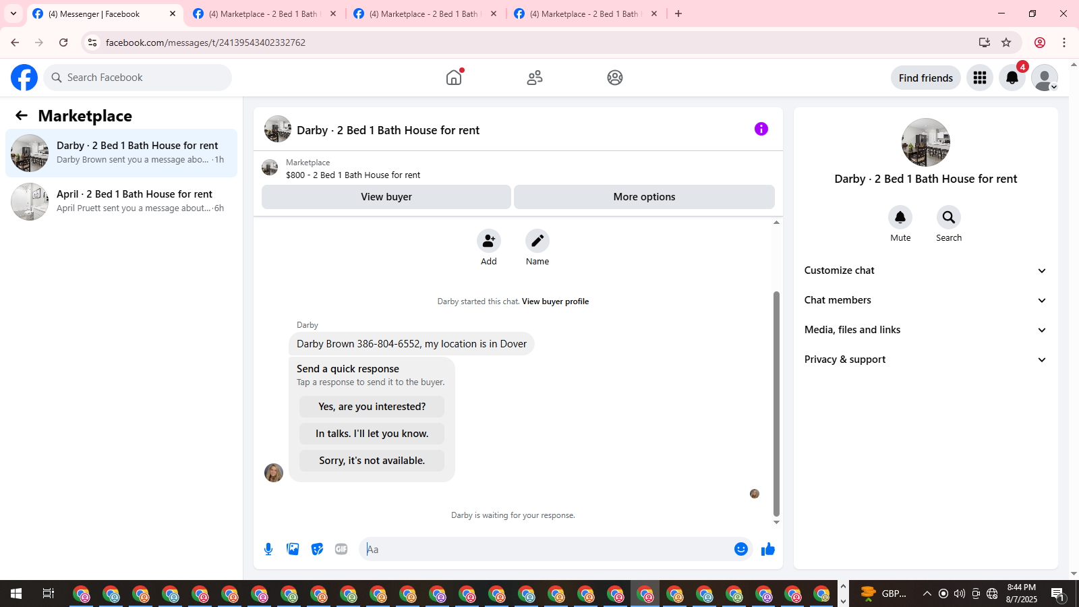The width and height of the screenshot is (1079, 607).
Task: Open the Windows Start menu
Action: coord(16,594)
